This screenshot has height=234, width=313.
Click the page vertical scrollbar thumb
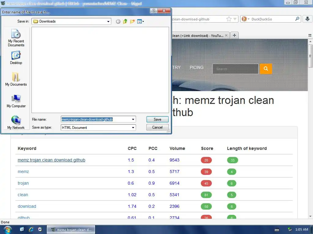coord(310,56)
